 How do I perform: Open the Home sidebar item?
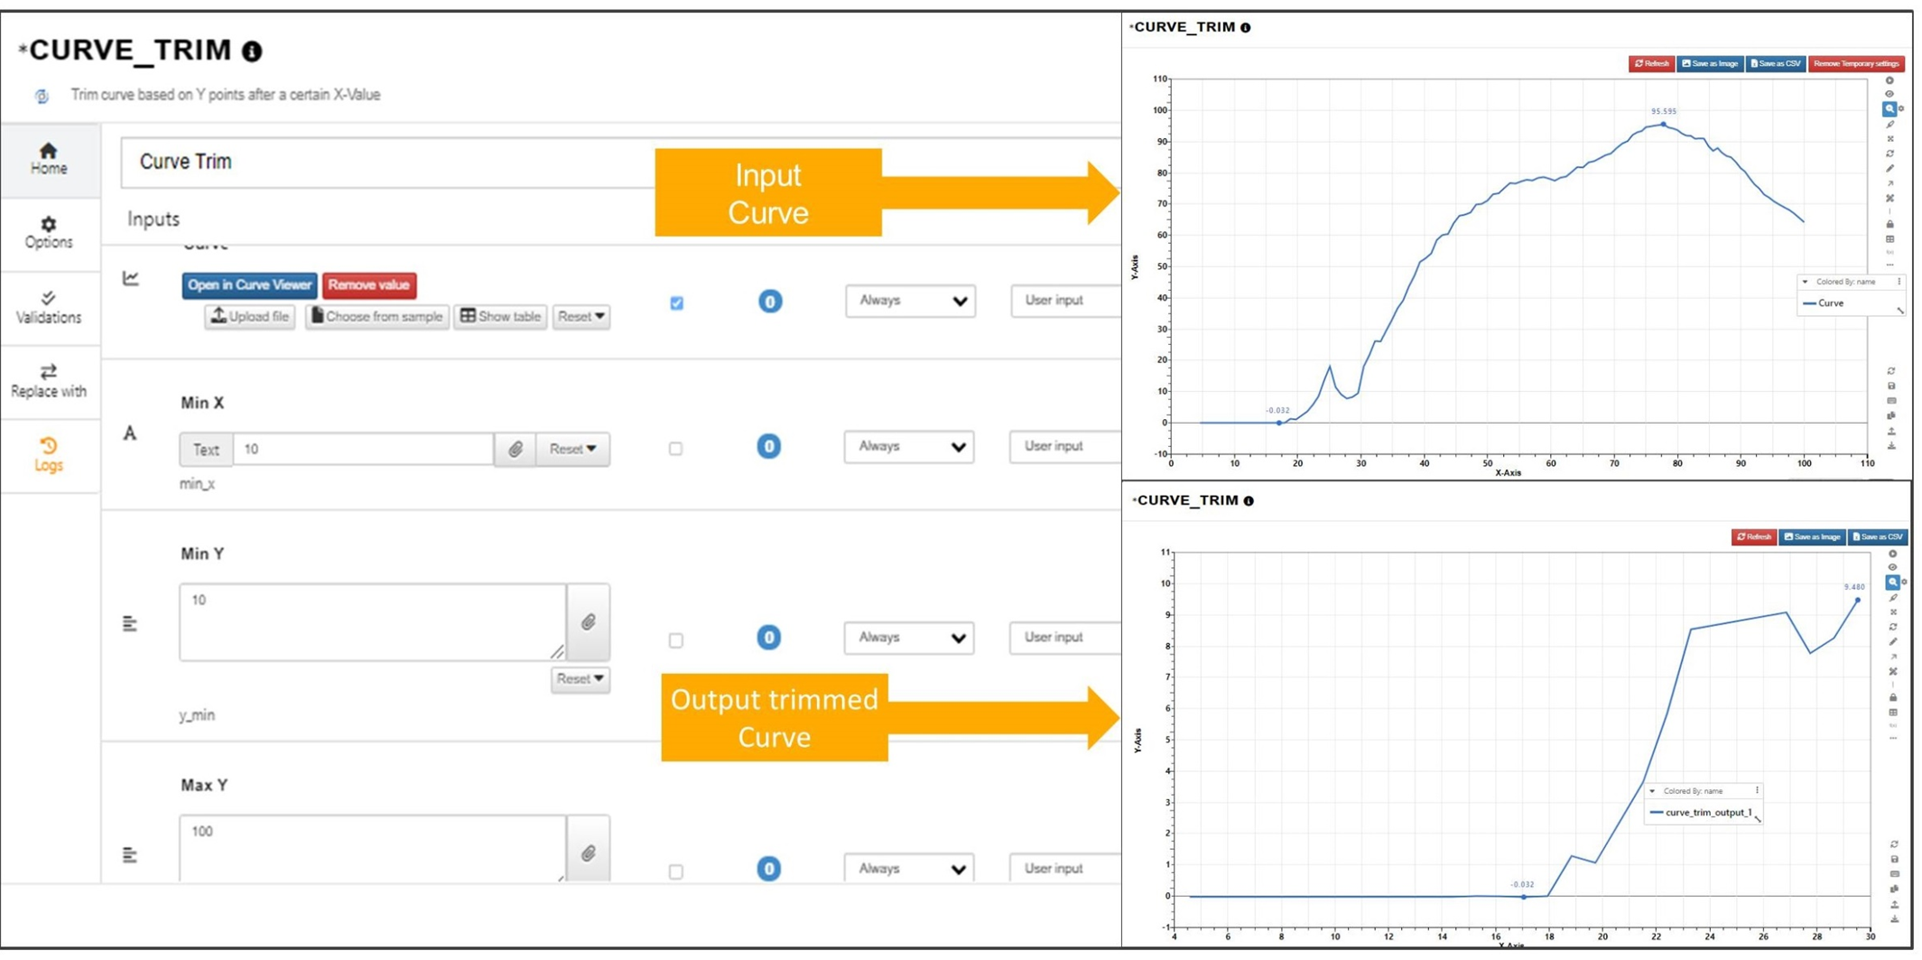(x=49, y=159)
